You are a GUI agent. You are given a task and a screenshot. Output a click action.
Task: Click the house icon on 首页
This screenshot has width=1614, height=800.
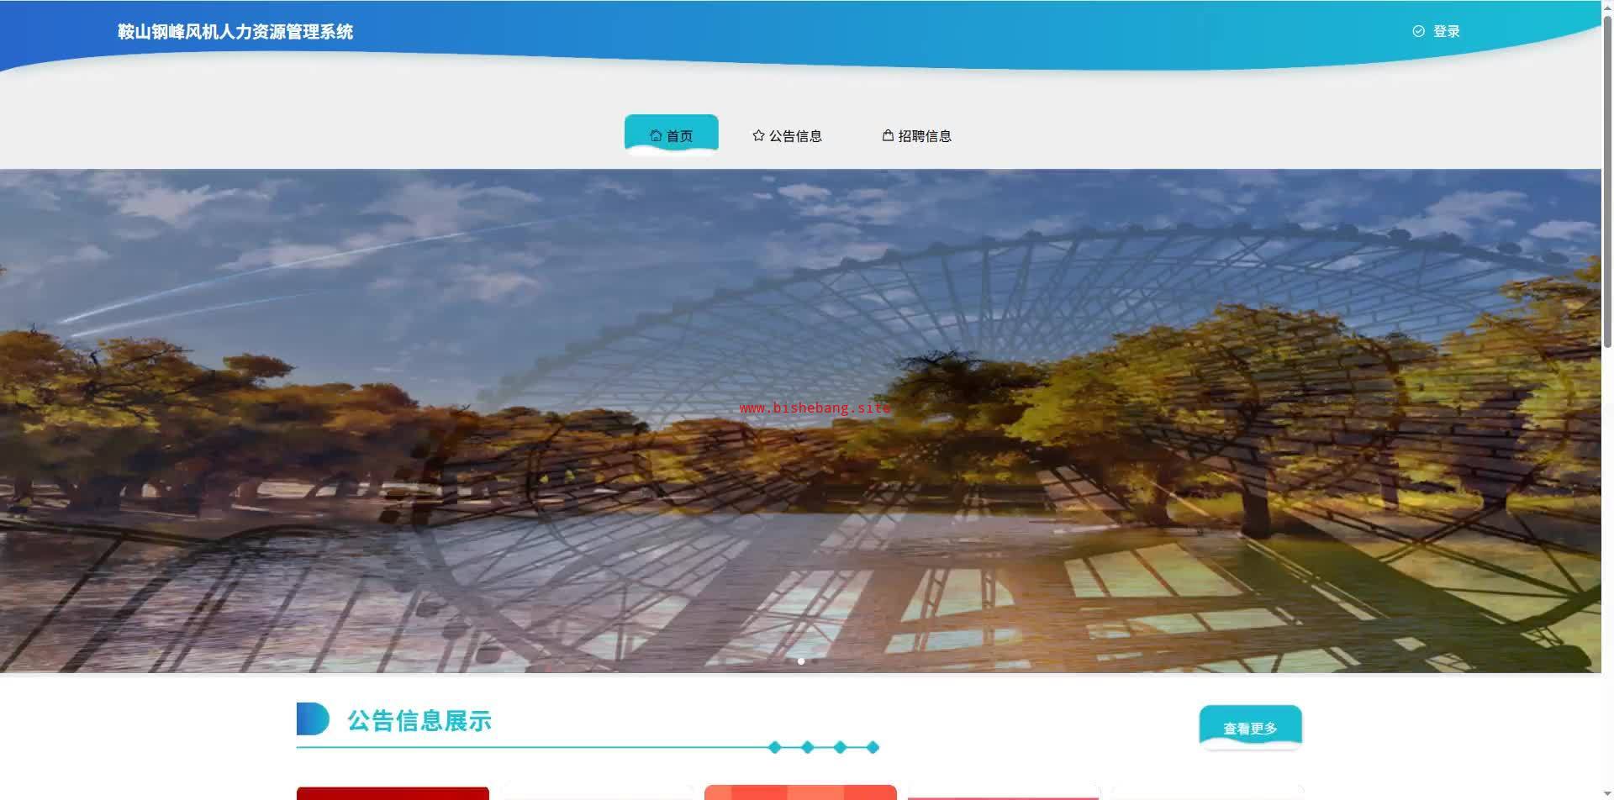[656, 135]
